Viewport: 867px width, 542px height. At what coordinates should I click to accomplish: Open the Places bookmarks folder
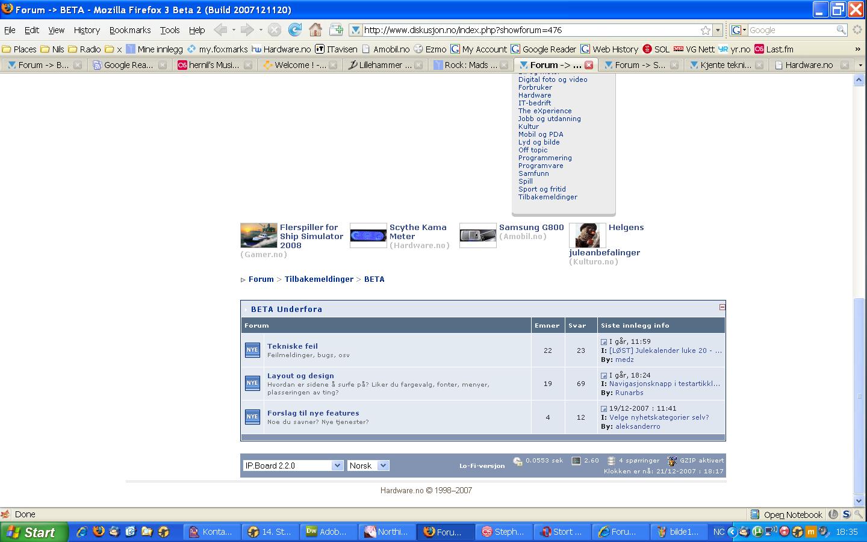19,49
